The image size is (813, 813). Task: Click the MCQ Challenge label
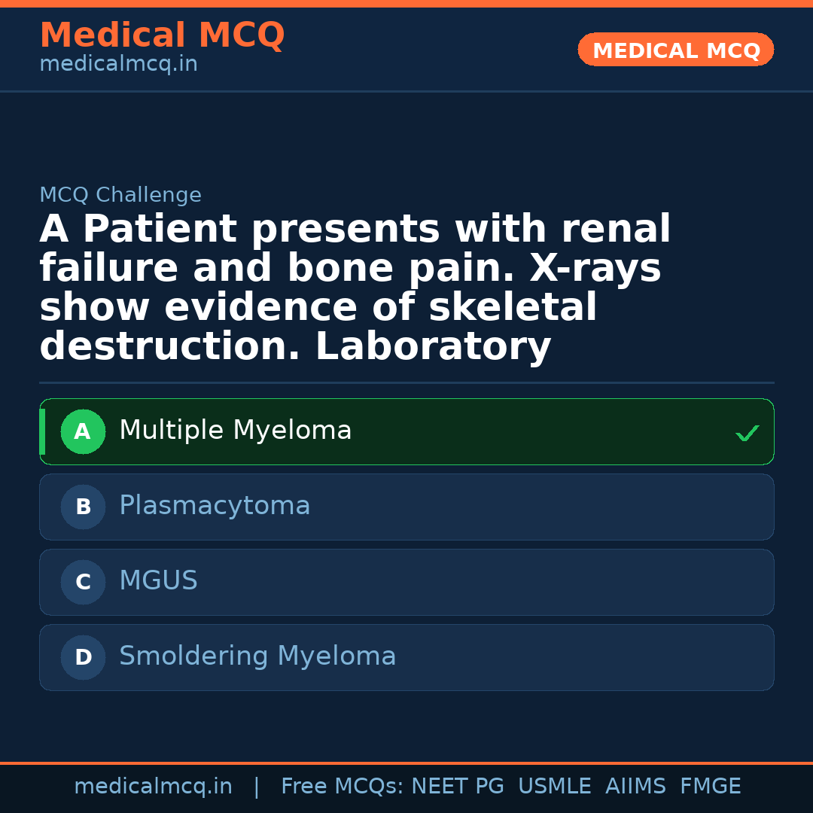point(120,196)
